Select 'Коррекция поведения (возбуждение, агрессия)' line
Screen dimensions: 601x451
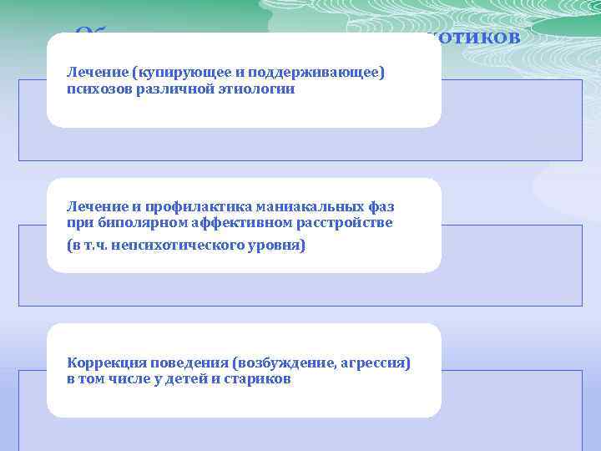pos(239,362)
